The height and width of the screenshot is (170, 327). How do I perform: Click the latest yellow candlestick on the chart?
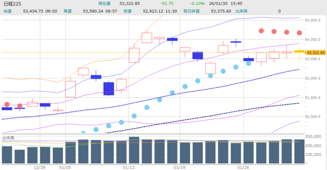tap(299, 51)
